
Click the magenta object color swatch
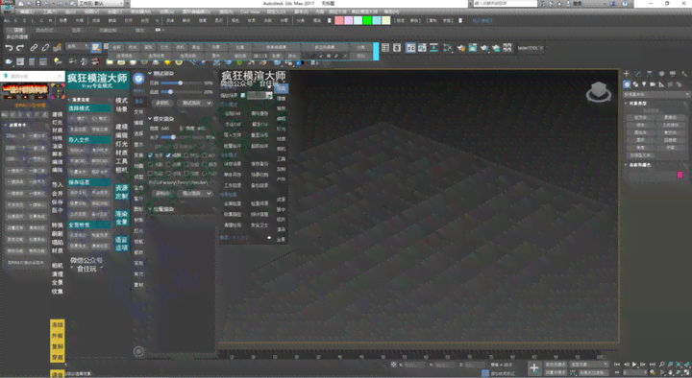pyautogui.click(x=680, y=175)
